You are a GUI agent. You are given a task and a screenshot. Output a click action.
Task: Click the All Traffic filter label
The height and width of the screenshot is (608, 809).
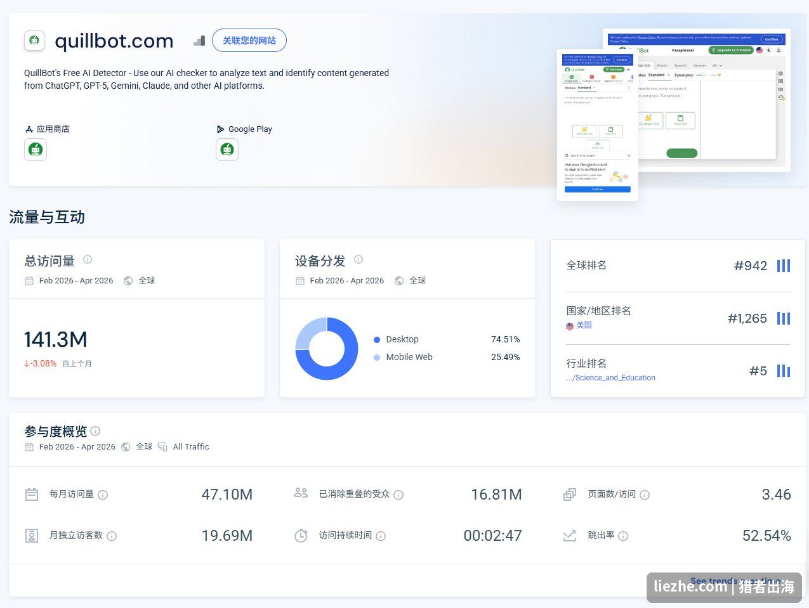191,447
